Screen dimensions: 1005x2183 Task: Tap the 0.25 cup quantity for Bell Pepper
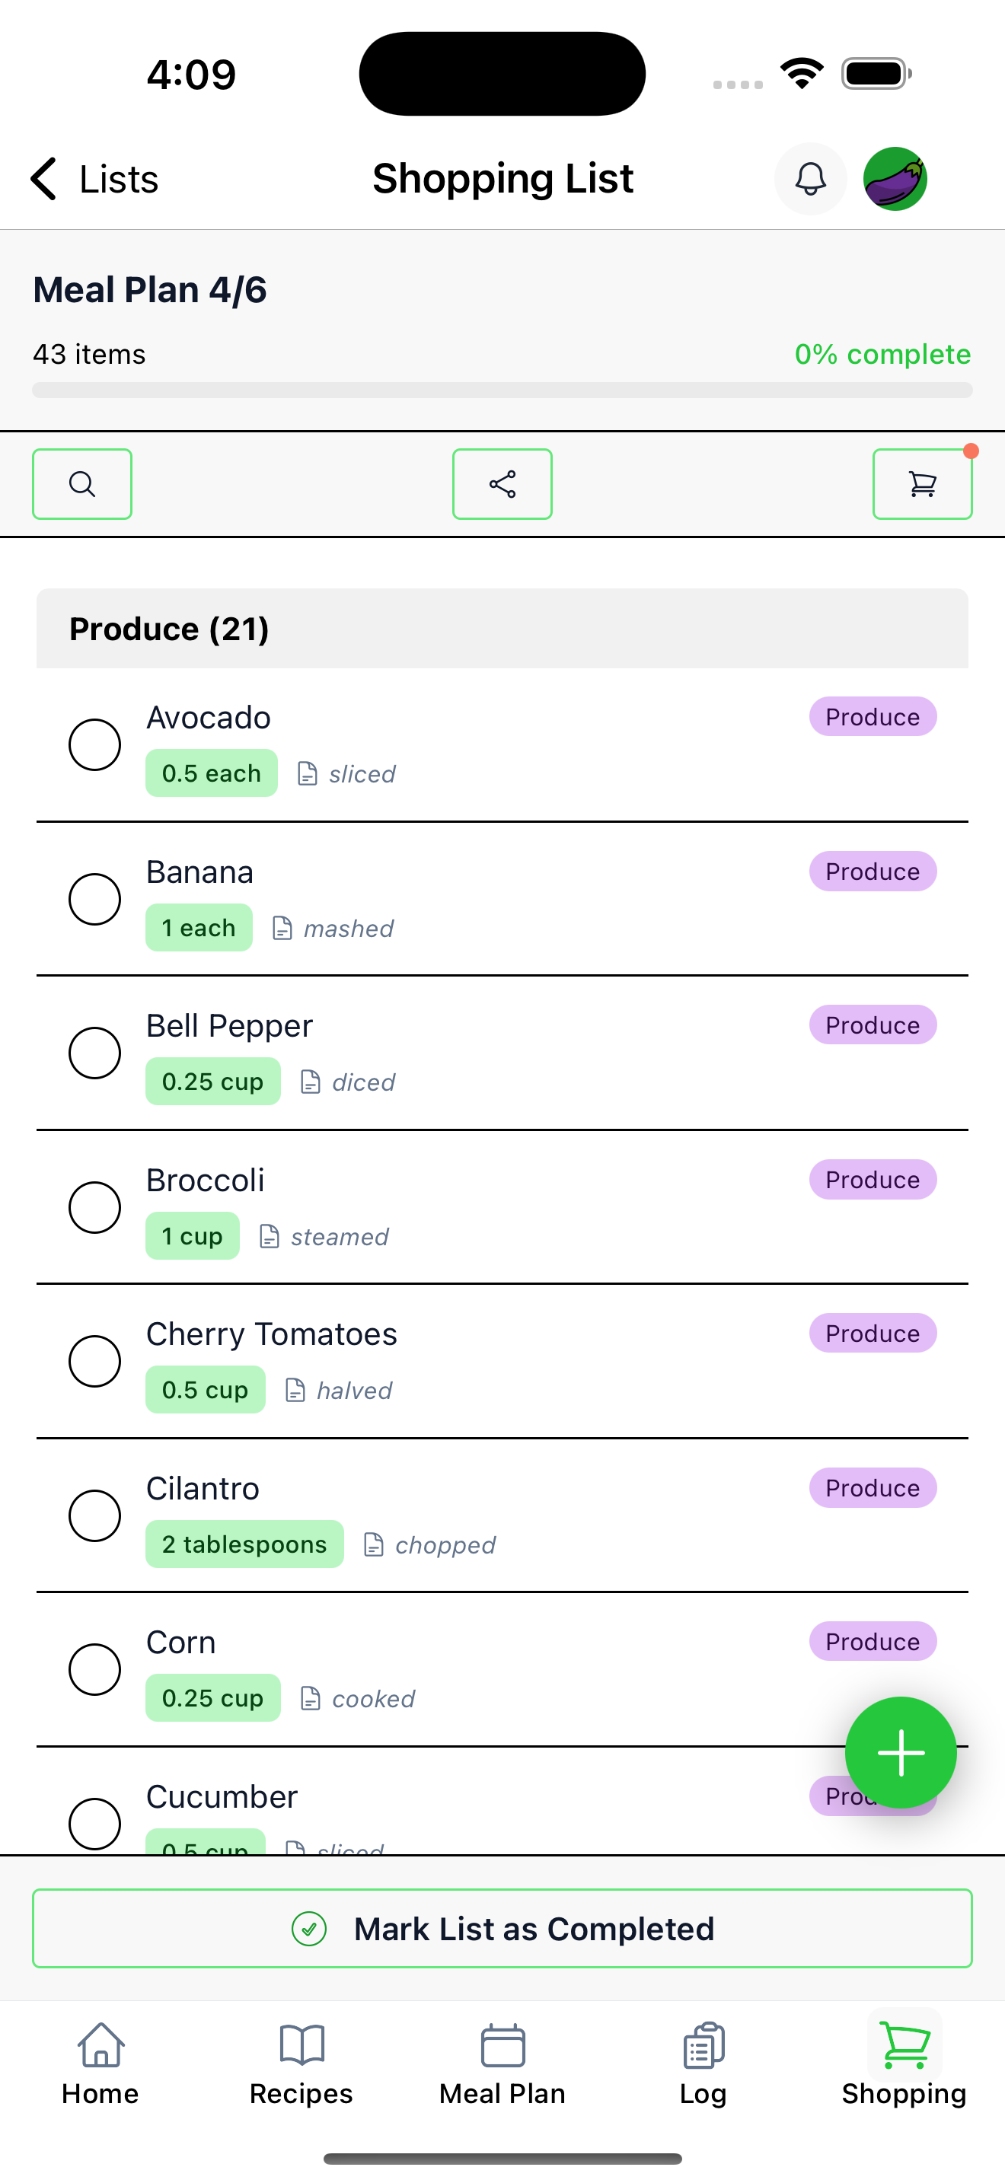tap(212, 1082)
